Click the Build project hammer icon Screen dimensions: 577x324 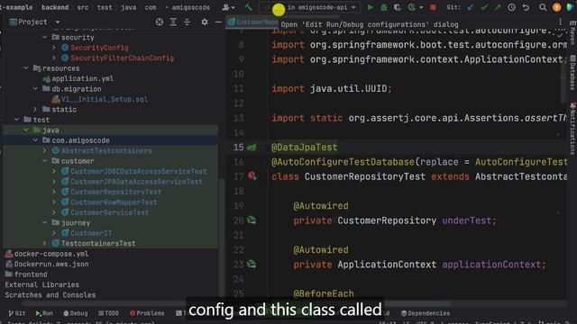[249, 7]
